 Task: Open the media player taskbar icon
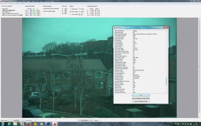click(41, 124)
